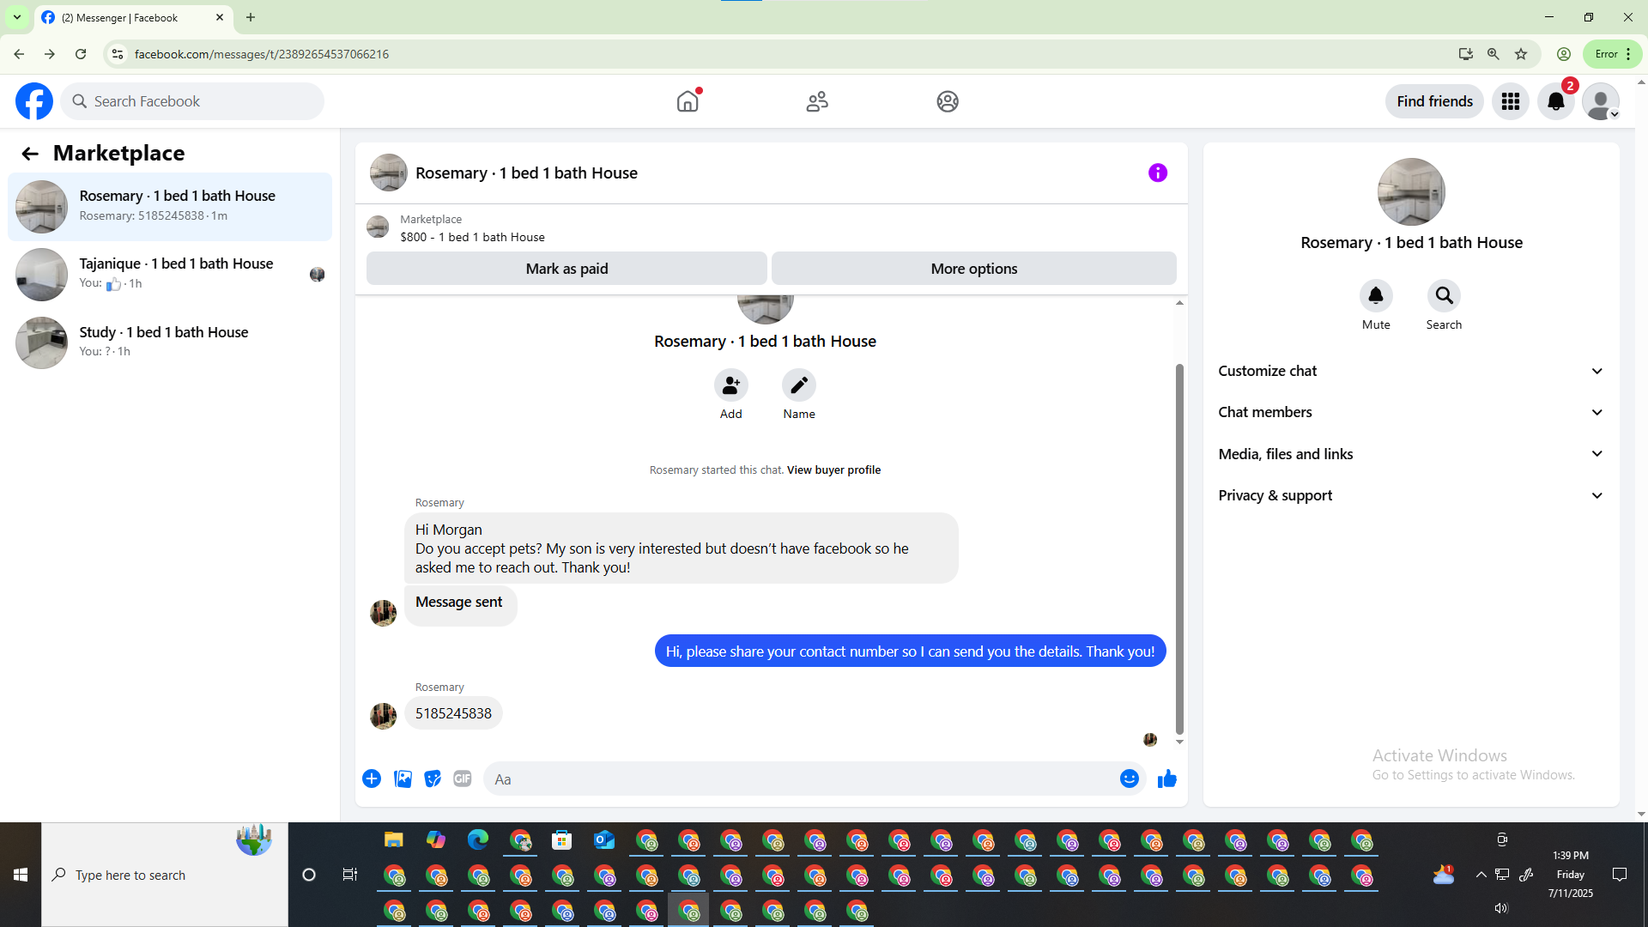The height and width of the screenshot is (927, 1648).
Task: Show hidden system tray icons
Action: pos(1481,875)
